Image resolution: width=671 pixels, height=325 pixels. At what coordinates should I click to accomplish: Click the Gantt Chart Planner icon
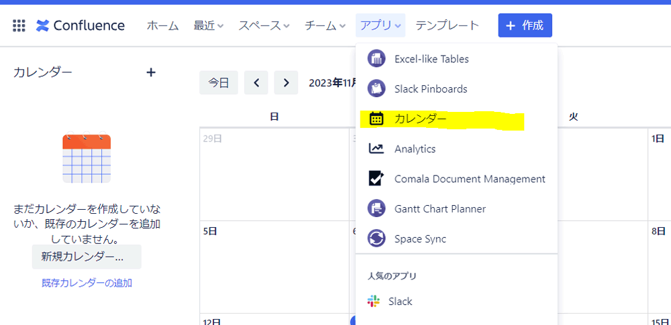point(376,208)
